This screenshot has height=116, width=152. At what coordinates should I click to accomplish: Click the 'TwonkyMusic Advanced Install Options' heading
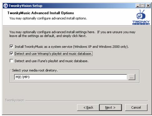click(41, 13)
